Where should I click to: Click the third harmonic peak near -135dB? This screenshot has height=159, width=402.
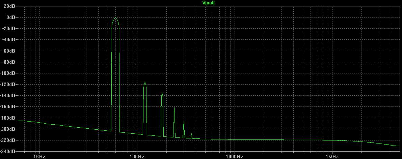tap(162, 93)
